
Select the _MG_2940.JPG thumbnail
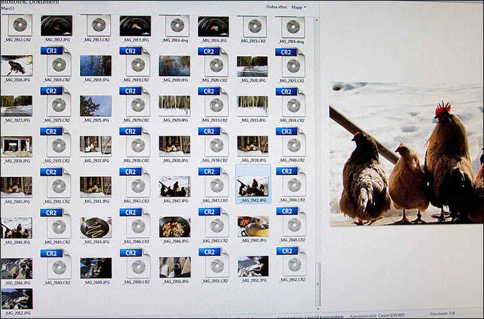[x=16, y=187]
